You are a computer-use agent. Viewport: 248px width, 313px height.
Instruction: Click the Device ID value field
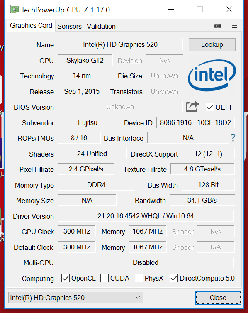pyautogui.click(x=195, y=122)
